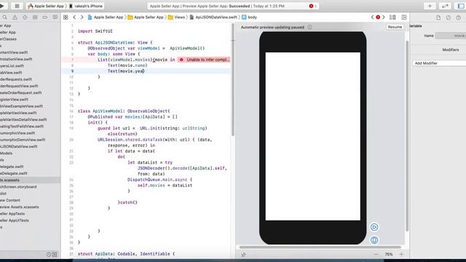Screen dimensions: 466x262
Task: Start Live Preview play button
Action: [374, 227]
